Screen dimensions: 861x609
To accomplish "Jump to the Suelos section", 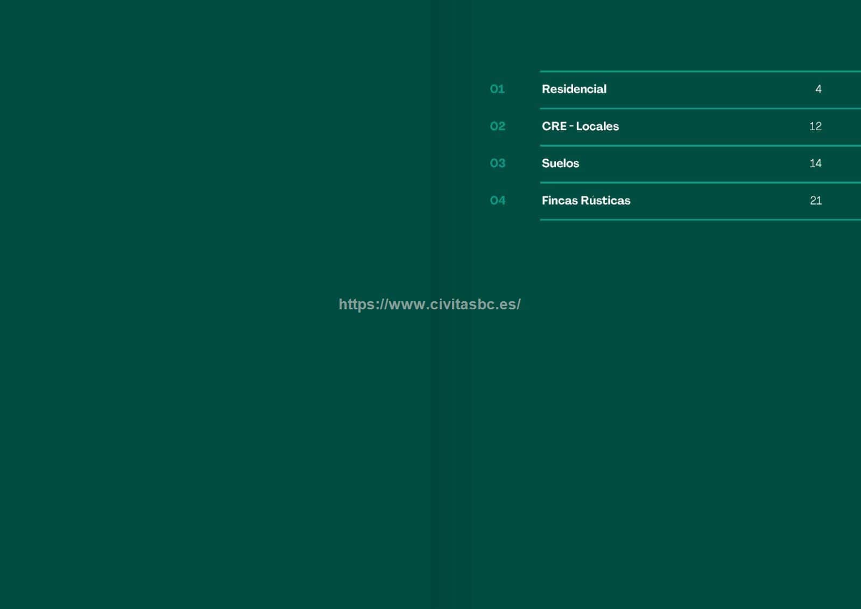I will 560,164.
